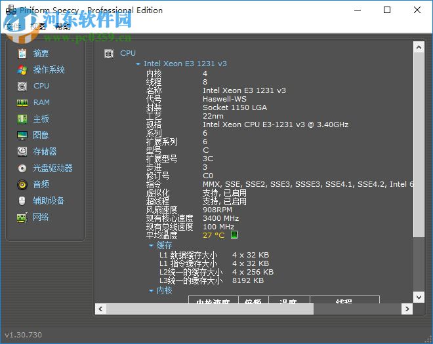The height and width of the screenshot is (344, 433).
Task: Open the Graphics (图像) section label
Action: [x=41, y=135]
